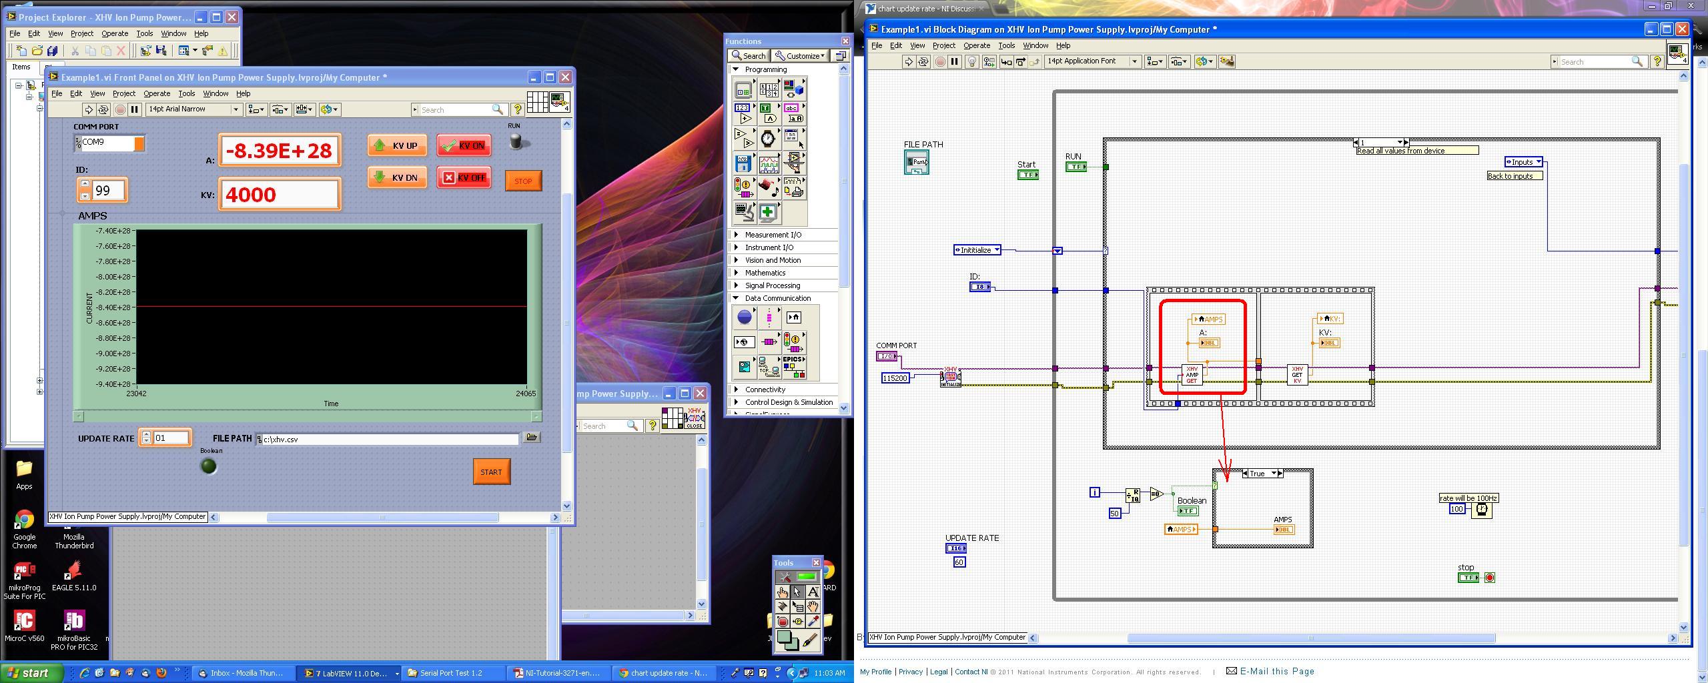Viewport: 1708px width, 683px height.
Task: Click Run arrow in Front Panel toolbar
Action: coord(88,109)
